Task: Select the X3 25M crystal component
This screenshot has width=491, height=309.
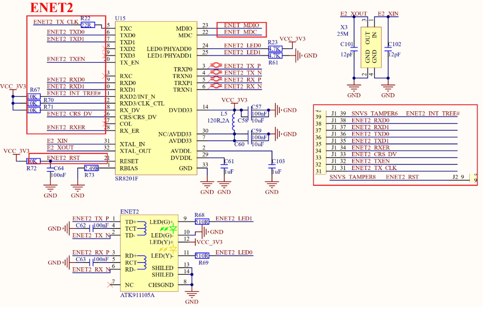Action: 371,47
